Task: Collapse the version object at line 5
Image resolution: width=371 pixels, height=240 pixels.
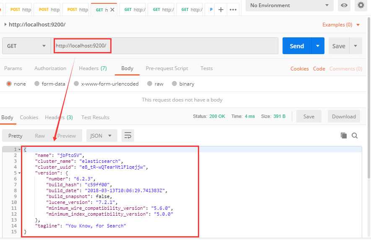Action: point(19,173)
